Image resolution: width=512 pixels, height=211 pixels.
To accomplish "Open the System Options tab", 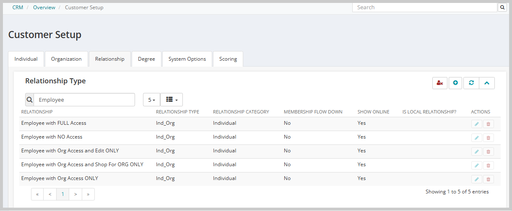I will click(x=187, y=59).
